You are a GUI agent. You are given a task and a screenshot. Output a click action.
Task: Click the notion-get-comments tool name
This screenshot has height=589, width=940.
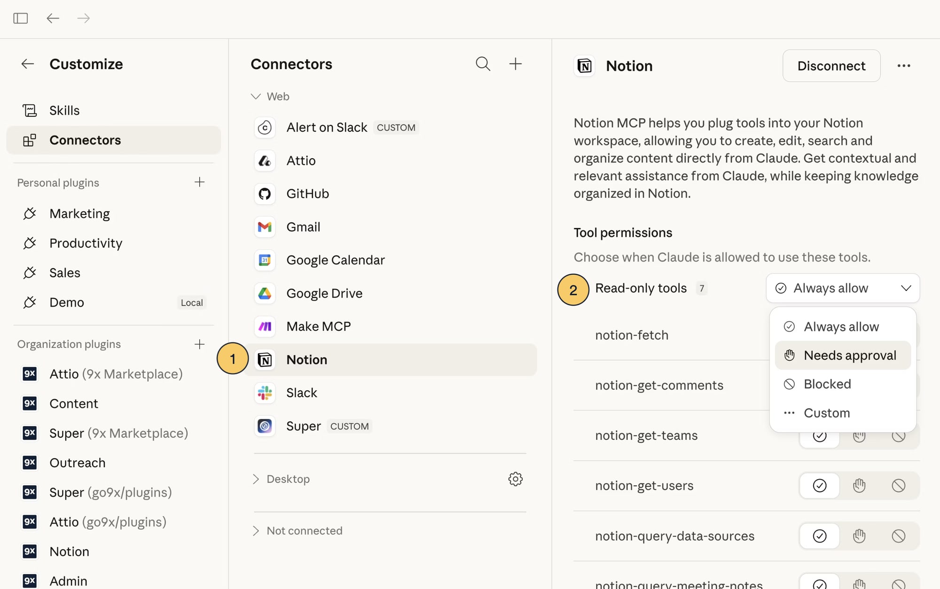tap(659, 385)
